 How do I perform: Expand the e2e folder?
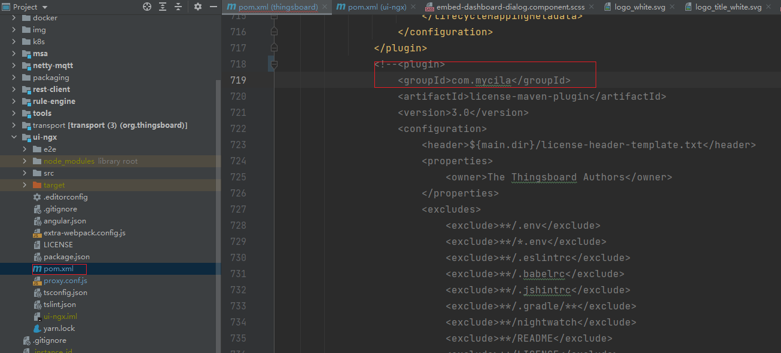pos(25,149)
